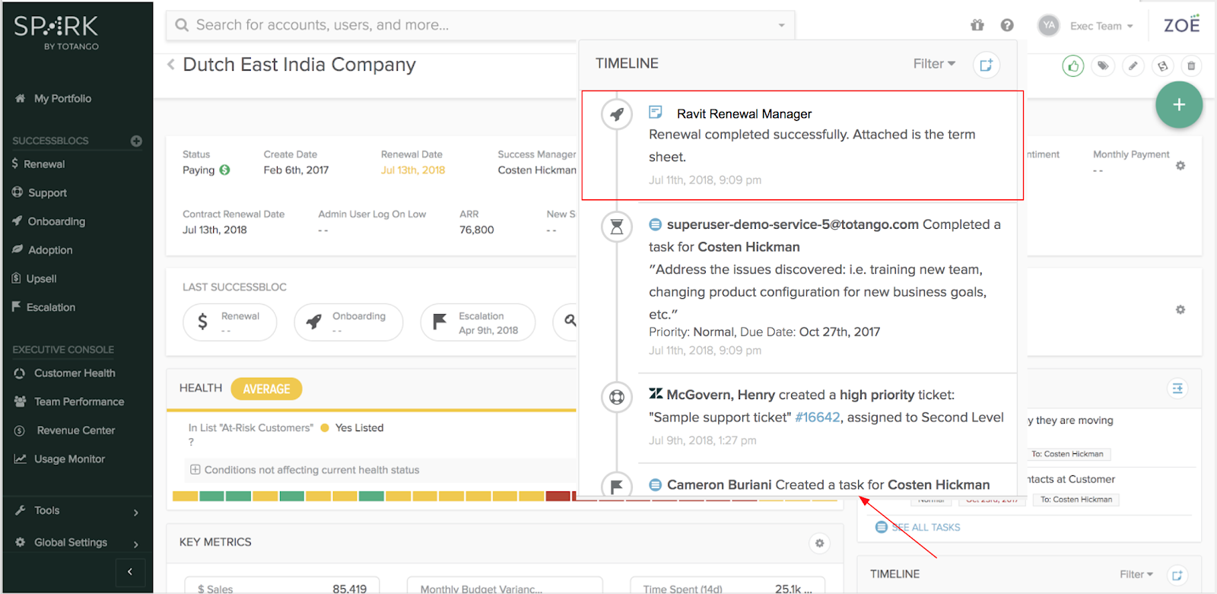Screen dimensions: 1217x594
Task: Select Escalation chip dated Apr 9th, 2018
Action: (478, 322)
